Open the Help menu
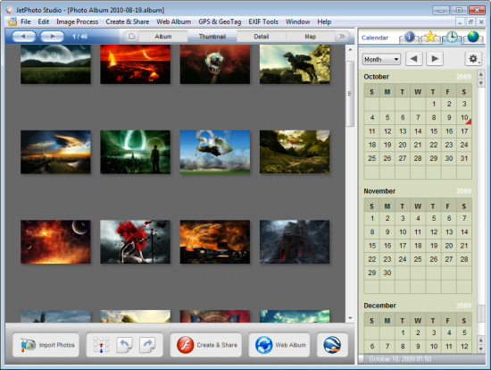The height and width of the screenshot is (370, 491). pyautogui.click(x=324, y=21)
